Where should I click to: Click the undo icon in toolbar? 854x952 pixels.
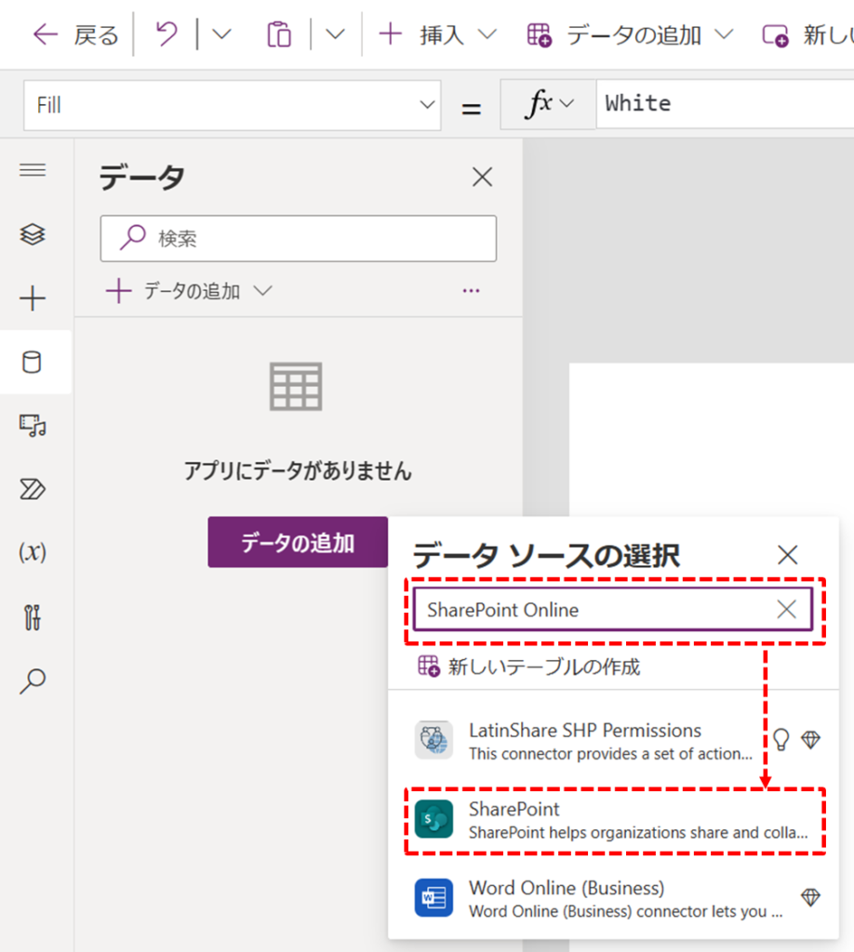pos(167,34)
